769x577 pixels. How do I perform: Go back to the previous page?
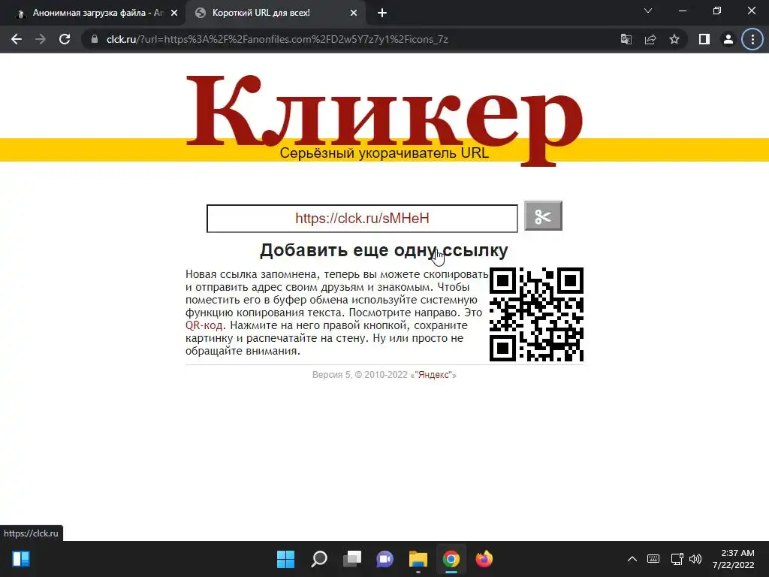(x=17, y=39)
